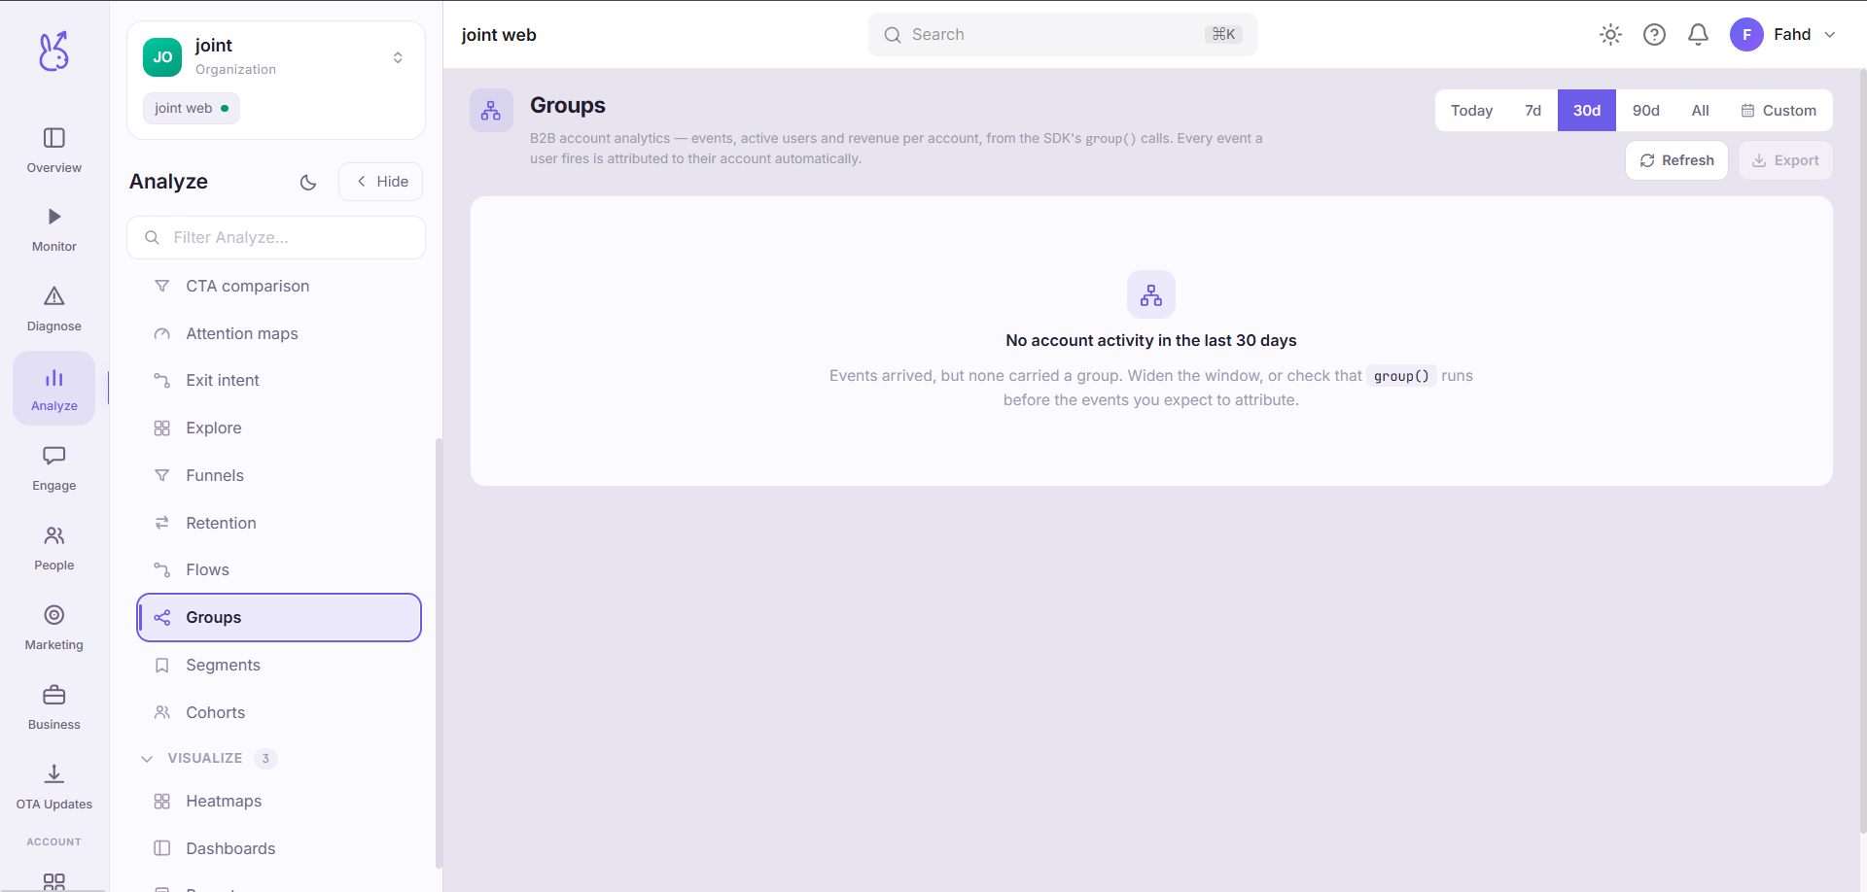Image resolution: width=1867 pixels, height=892 pixels.
Task: Focus the top Search field
Action: (x=1062, y=35)
